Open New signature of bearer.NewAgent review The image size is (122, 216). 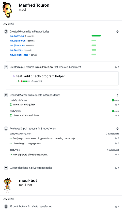[x=30, y=155]
